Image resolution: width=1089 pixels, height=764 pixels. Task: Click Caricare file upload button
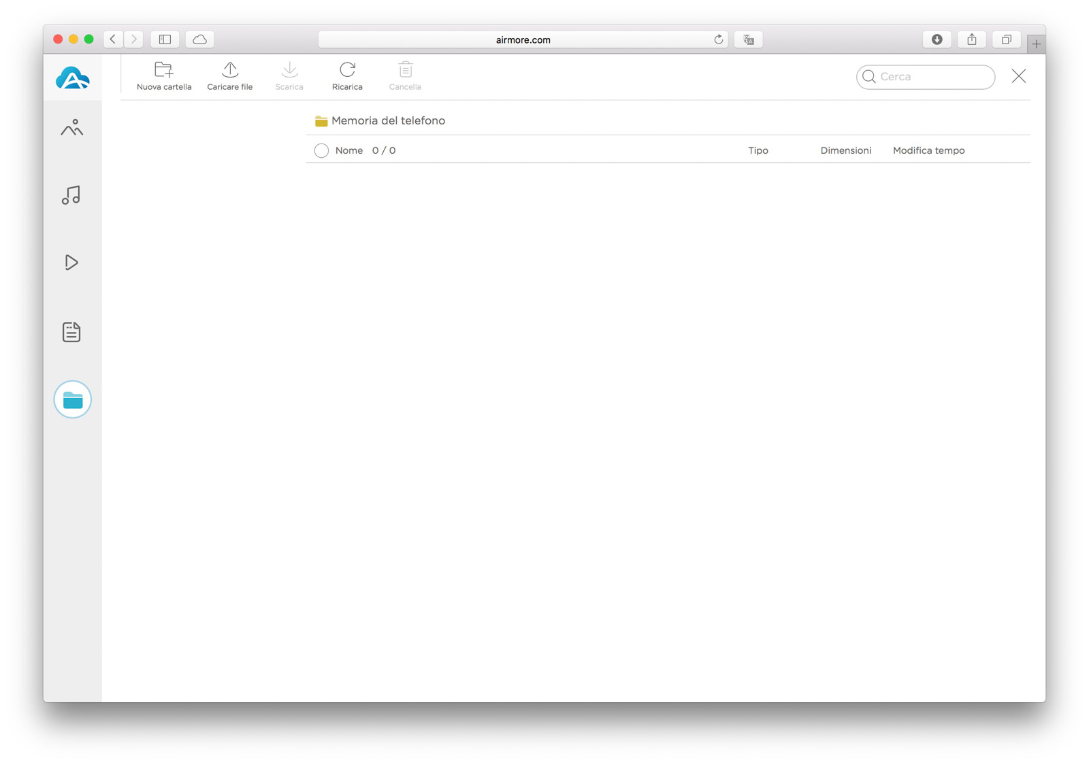pos(230,76)
